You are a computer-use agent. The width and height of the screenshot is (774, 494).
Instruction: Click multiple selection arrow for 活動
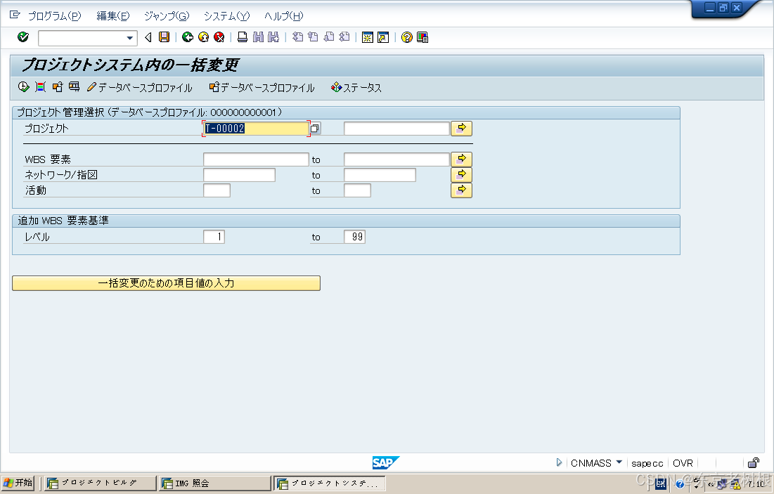click(x=462, y=190)
